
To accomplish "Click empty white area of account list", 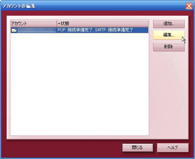I will [x=80, y=84].
